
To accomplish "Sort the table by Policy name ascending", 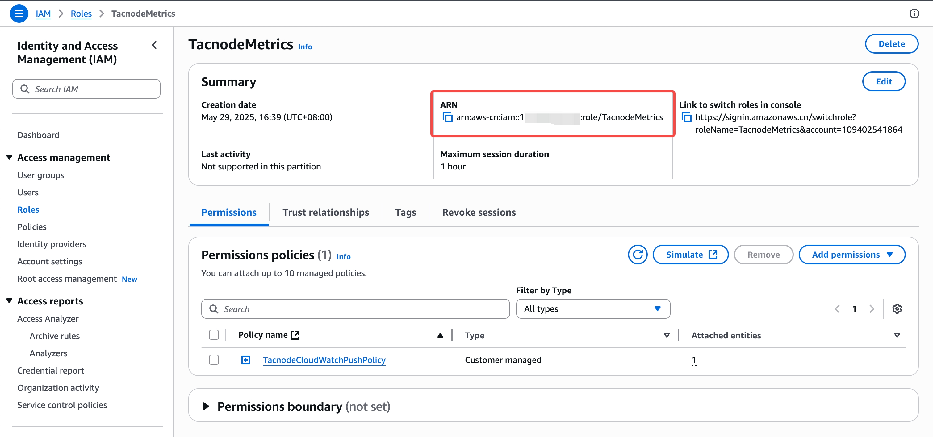I will coord(440,335).
